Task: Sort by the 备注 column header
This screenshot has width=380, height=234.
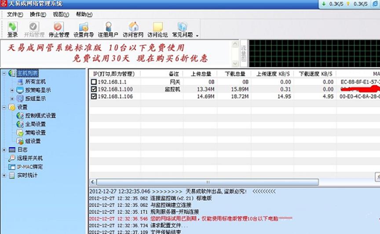Action: 162,74
